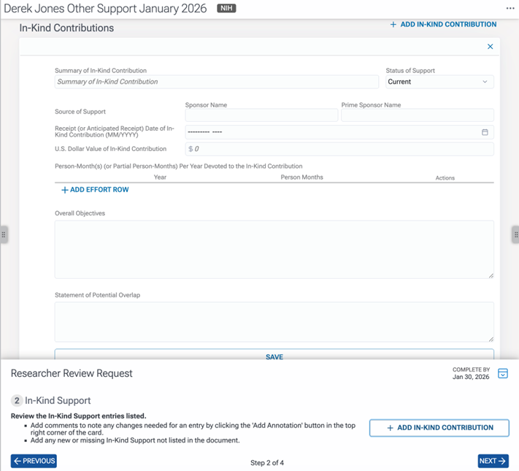Click the right panel drag handle
519x471 pixels.
515,235
